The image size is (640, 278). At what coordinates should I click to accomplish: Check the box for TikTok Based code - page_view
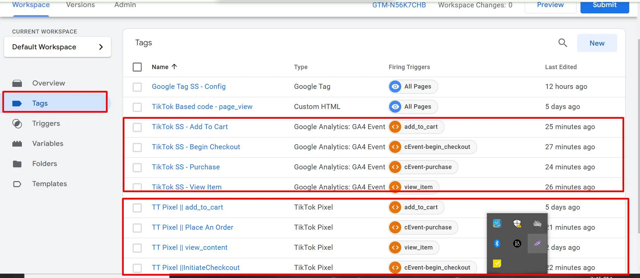(137, 107)
